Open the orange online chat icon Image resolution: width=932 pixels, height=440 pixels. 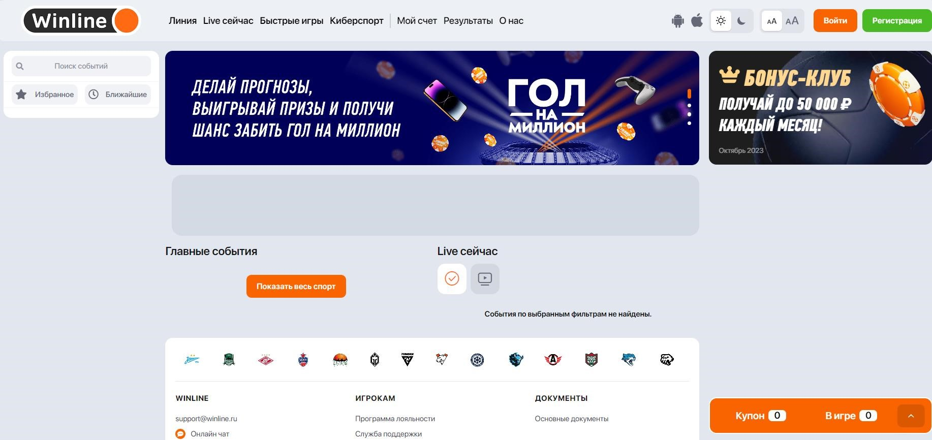180,434
